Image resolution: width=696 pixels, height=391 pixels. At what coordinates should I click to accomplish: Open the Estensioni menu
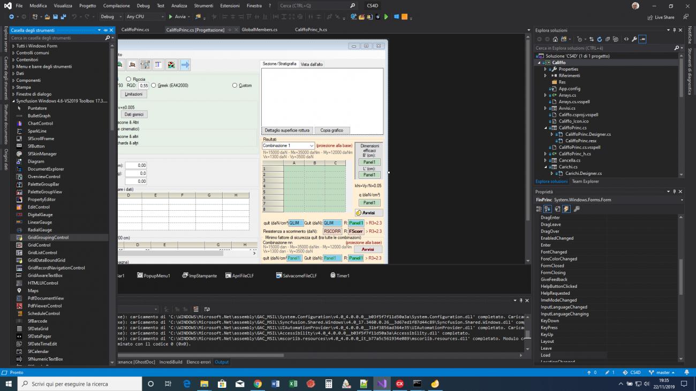point(230,5)
